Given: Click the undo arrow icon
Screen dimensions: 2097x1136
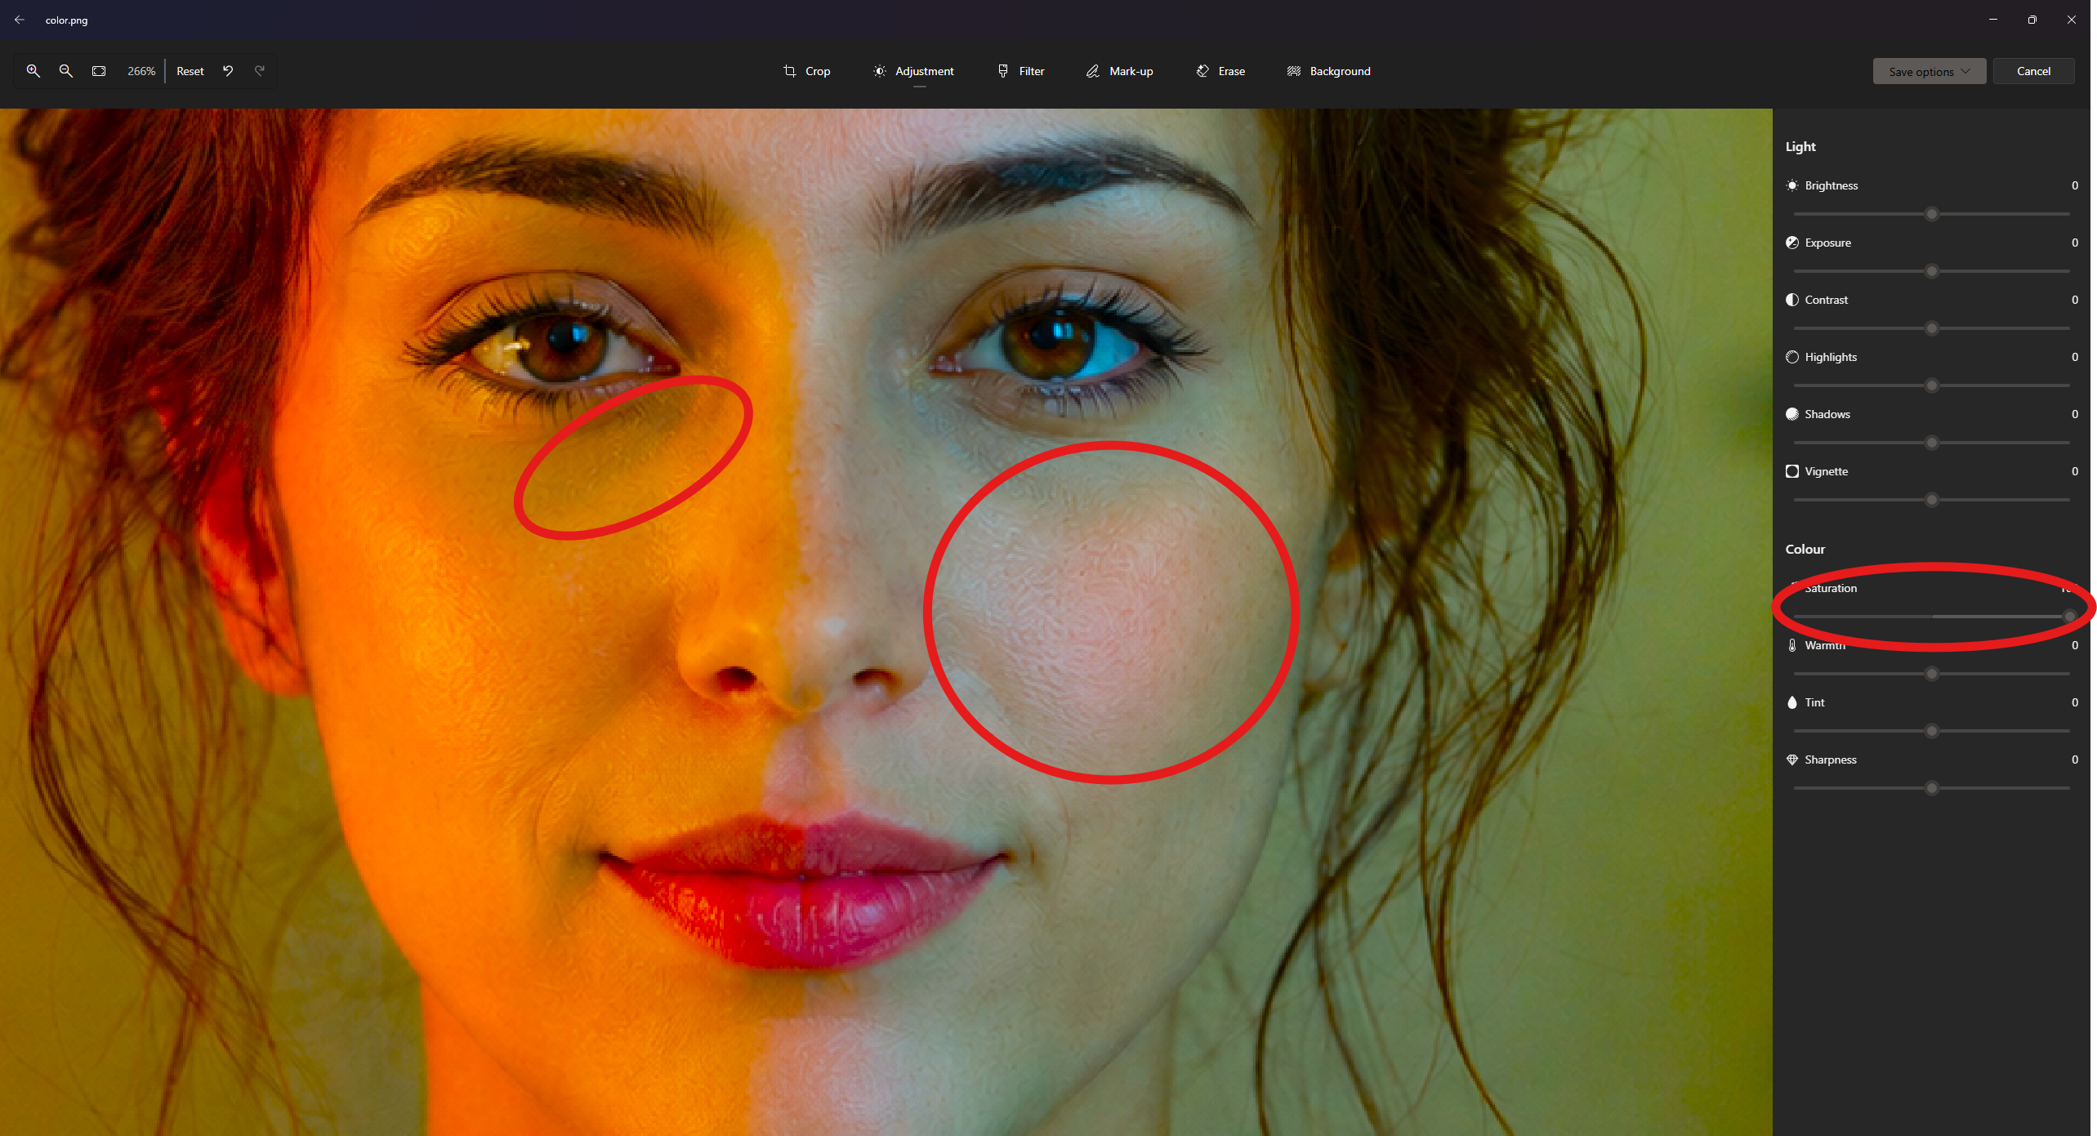Looking at the screenshot, I should click(228, 71).
